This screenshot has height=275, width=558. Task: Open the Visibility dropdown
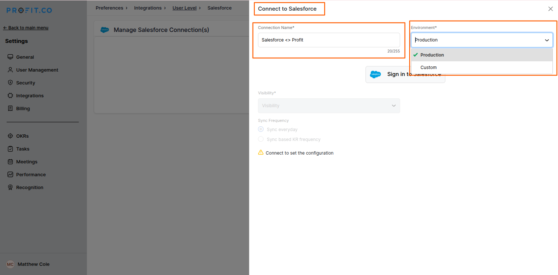[329, 106]
